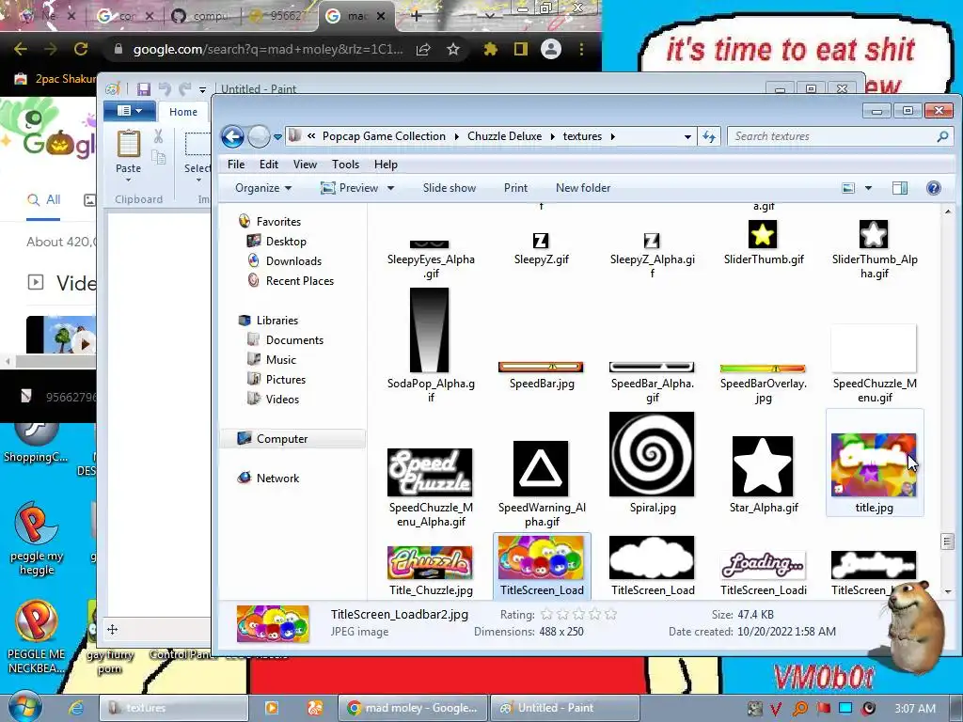Open recent locations dropdown beside the nav arrows

[277, 137]
